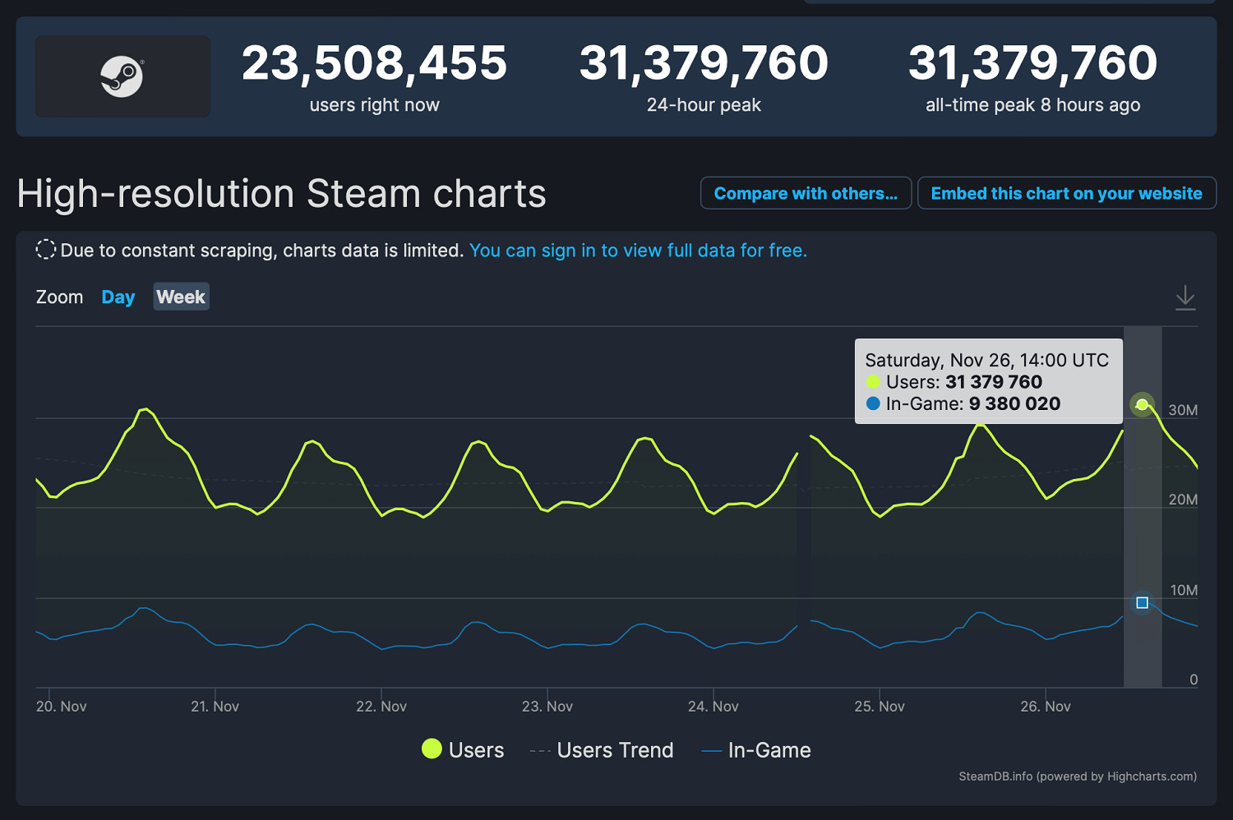Click Embed this chart on your website
The width and height of the screenshot is (1233, 820).
tap(1066, 193)
